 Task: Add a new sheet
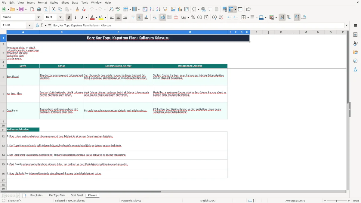coord(25,195)
